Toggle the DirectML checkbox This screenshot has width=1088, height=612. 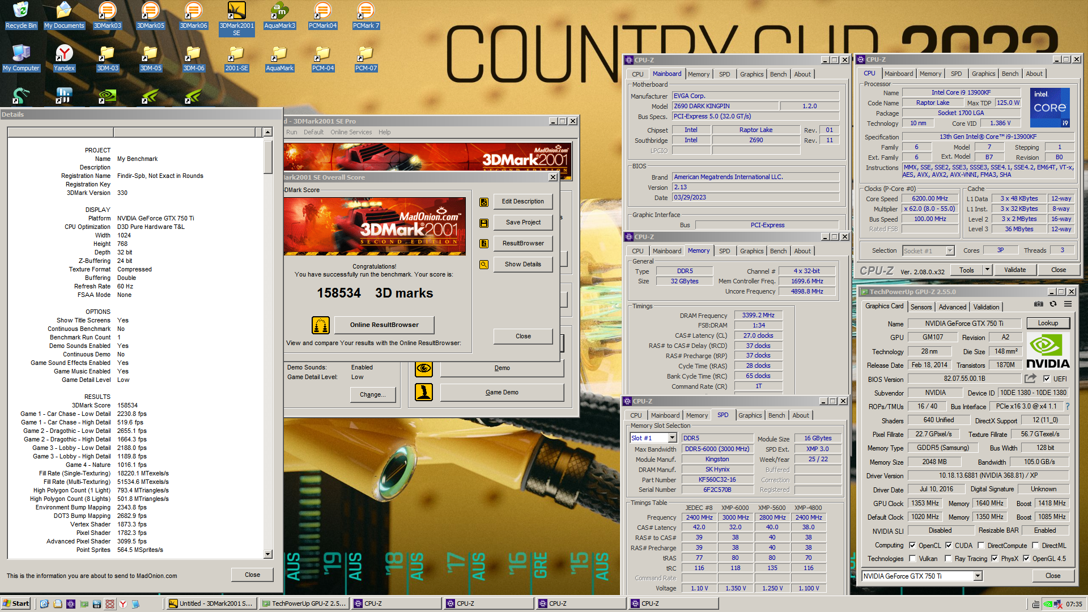(1035, 546)
